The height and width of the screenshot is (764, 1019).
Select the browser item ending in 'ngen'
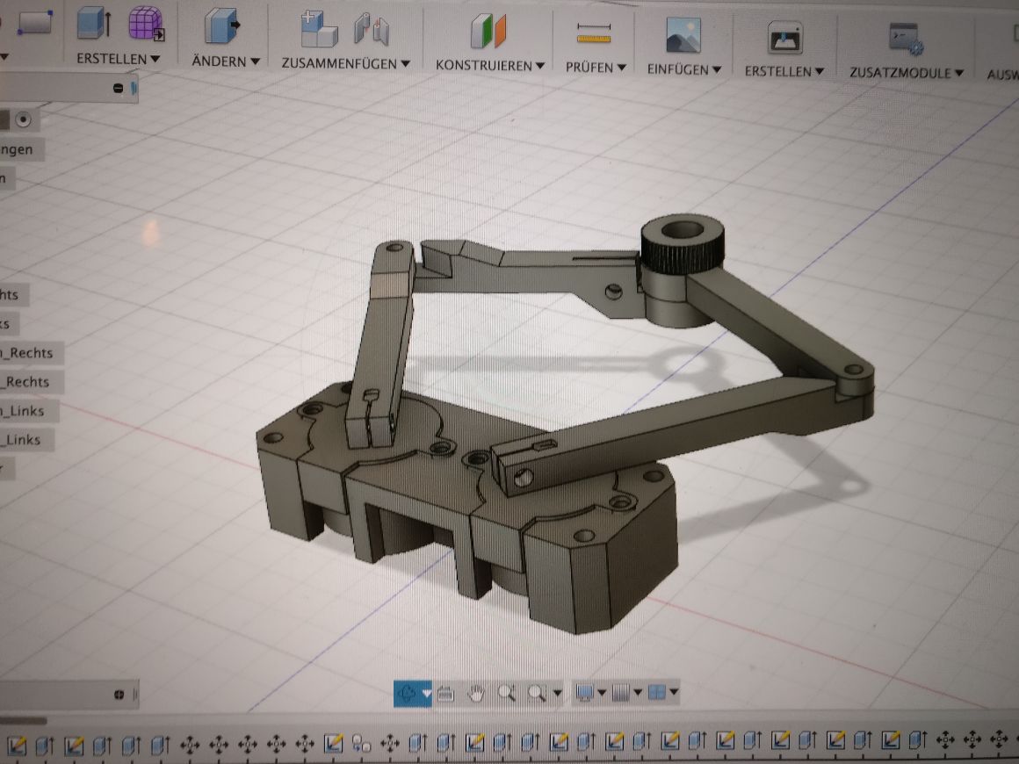tap(21, 149)
